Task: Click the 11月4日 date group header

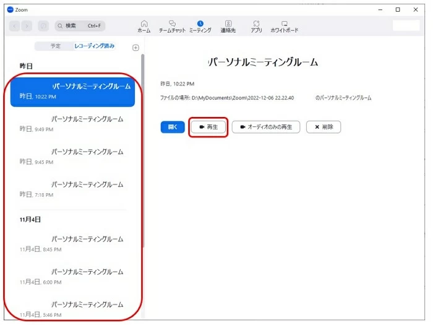Action: click(30, 219)
